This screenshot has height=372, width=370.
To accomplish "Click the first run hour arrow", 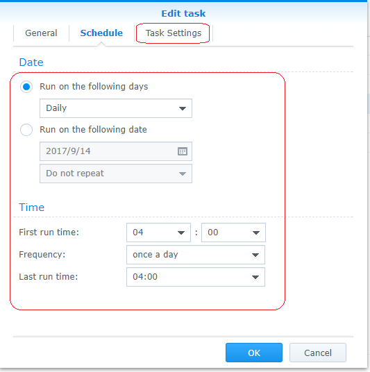I will coord(181,232).
